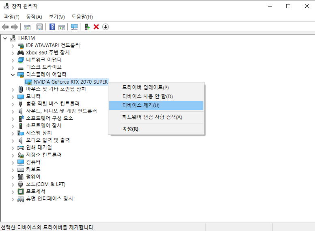Image resolution: width=315 pixels, height=231 pixels.
Task: Select 소프트웨어 장치 label
Action: click(x=44, y=125)
